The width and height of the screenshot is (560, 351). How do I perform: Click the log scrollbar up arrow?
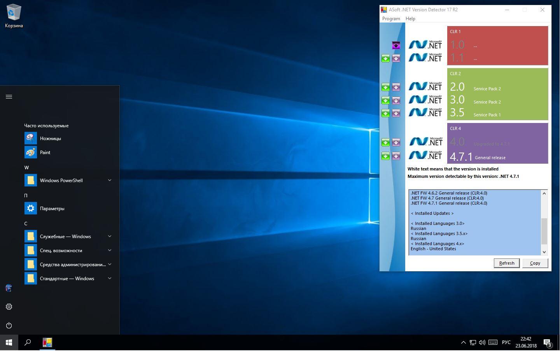tap(544, 193)
